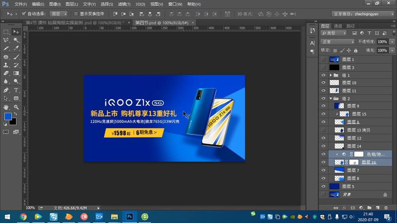The image size is (397, 223).
Task: Open the layer filter 类型 dropdown
Action: (334, 33)
